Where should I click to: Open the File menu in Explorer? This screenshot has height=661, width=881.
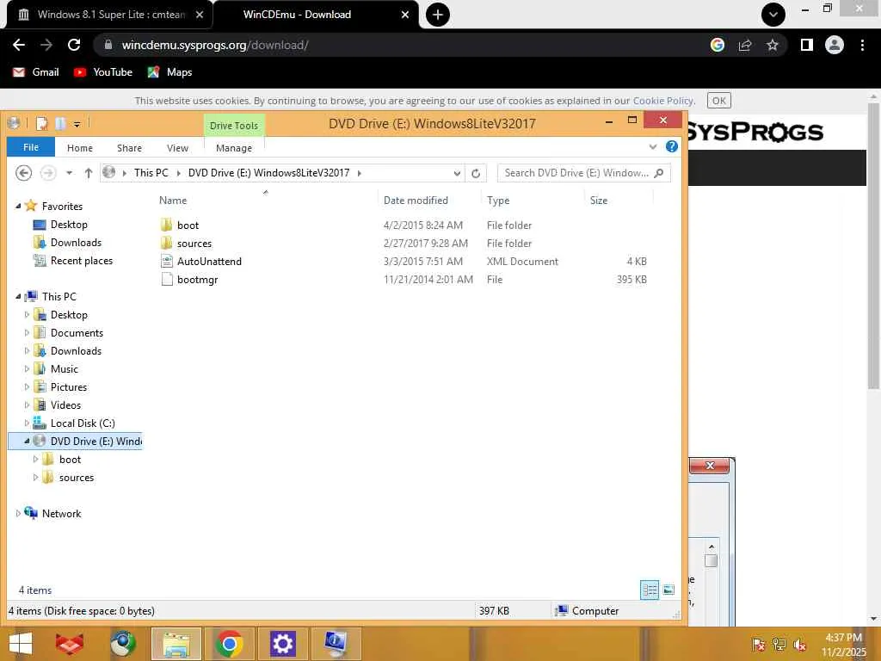coord(31,147)
